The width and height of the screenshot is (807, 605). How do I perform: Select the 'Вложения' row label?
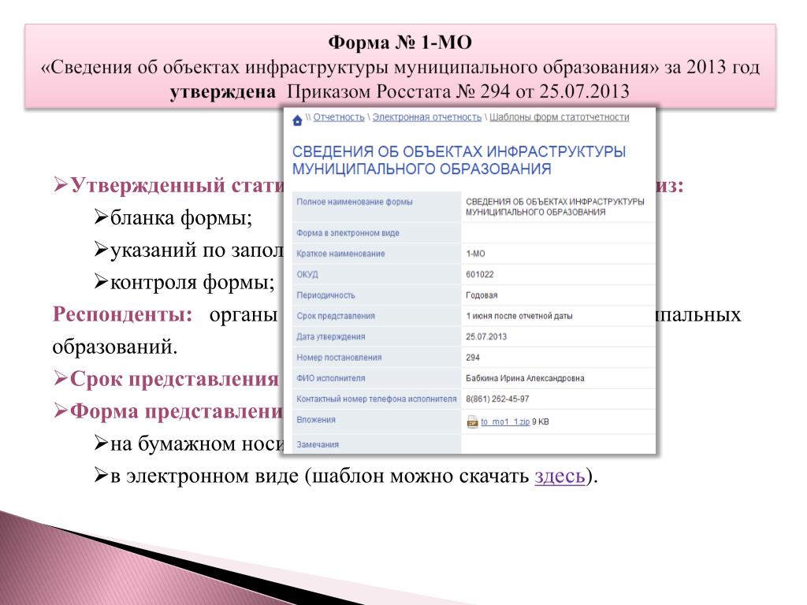tap(315, 420)
